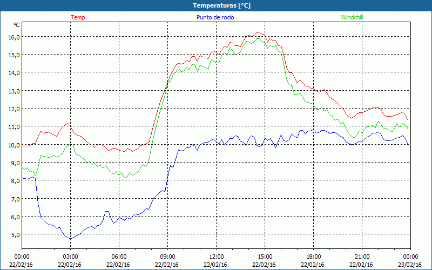Click the 15:00 time axis label
Viewport: 432px width, 270px height.
click(x=265, y=257)
